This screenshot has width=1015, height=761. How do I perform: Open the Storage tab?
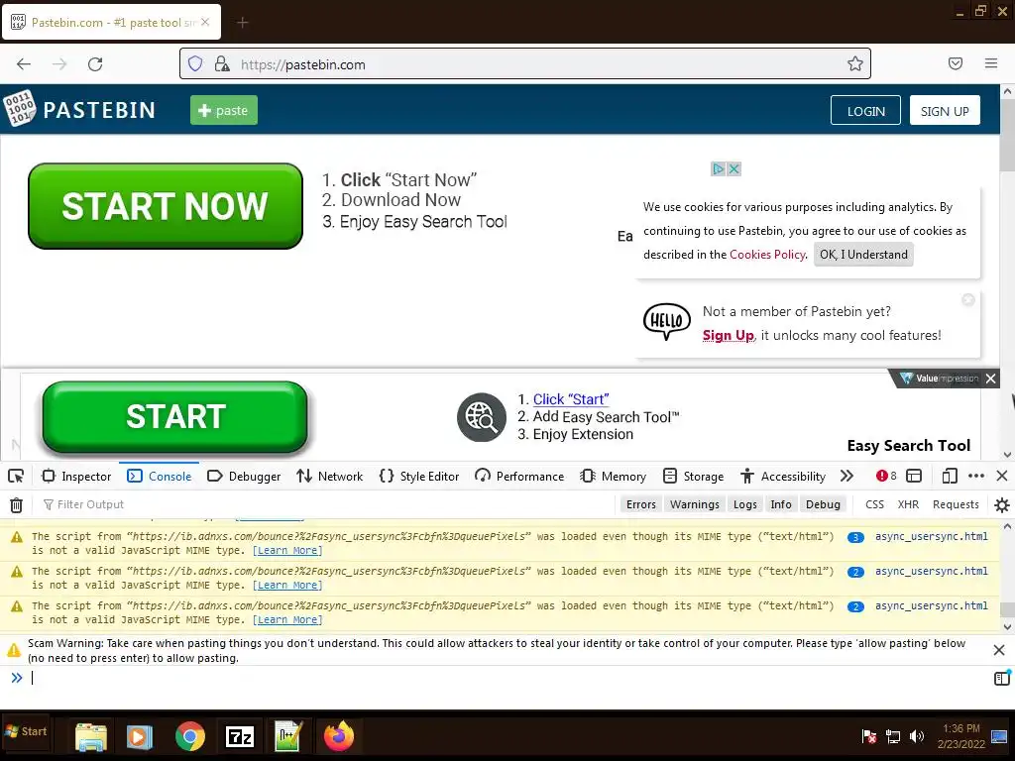pos(693,477)
